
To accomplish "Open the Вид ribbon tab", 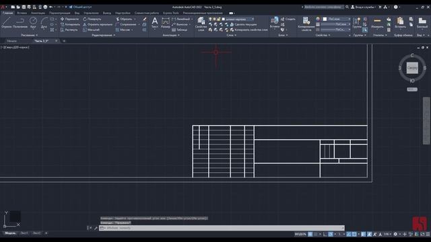I will pyautogui.click(x=77, y=13).
